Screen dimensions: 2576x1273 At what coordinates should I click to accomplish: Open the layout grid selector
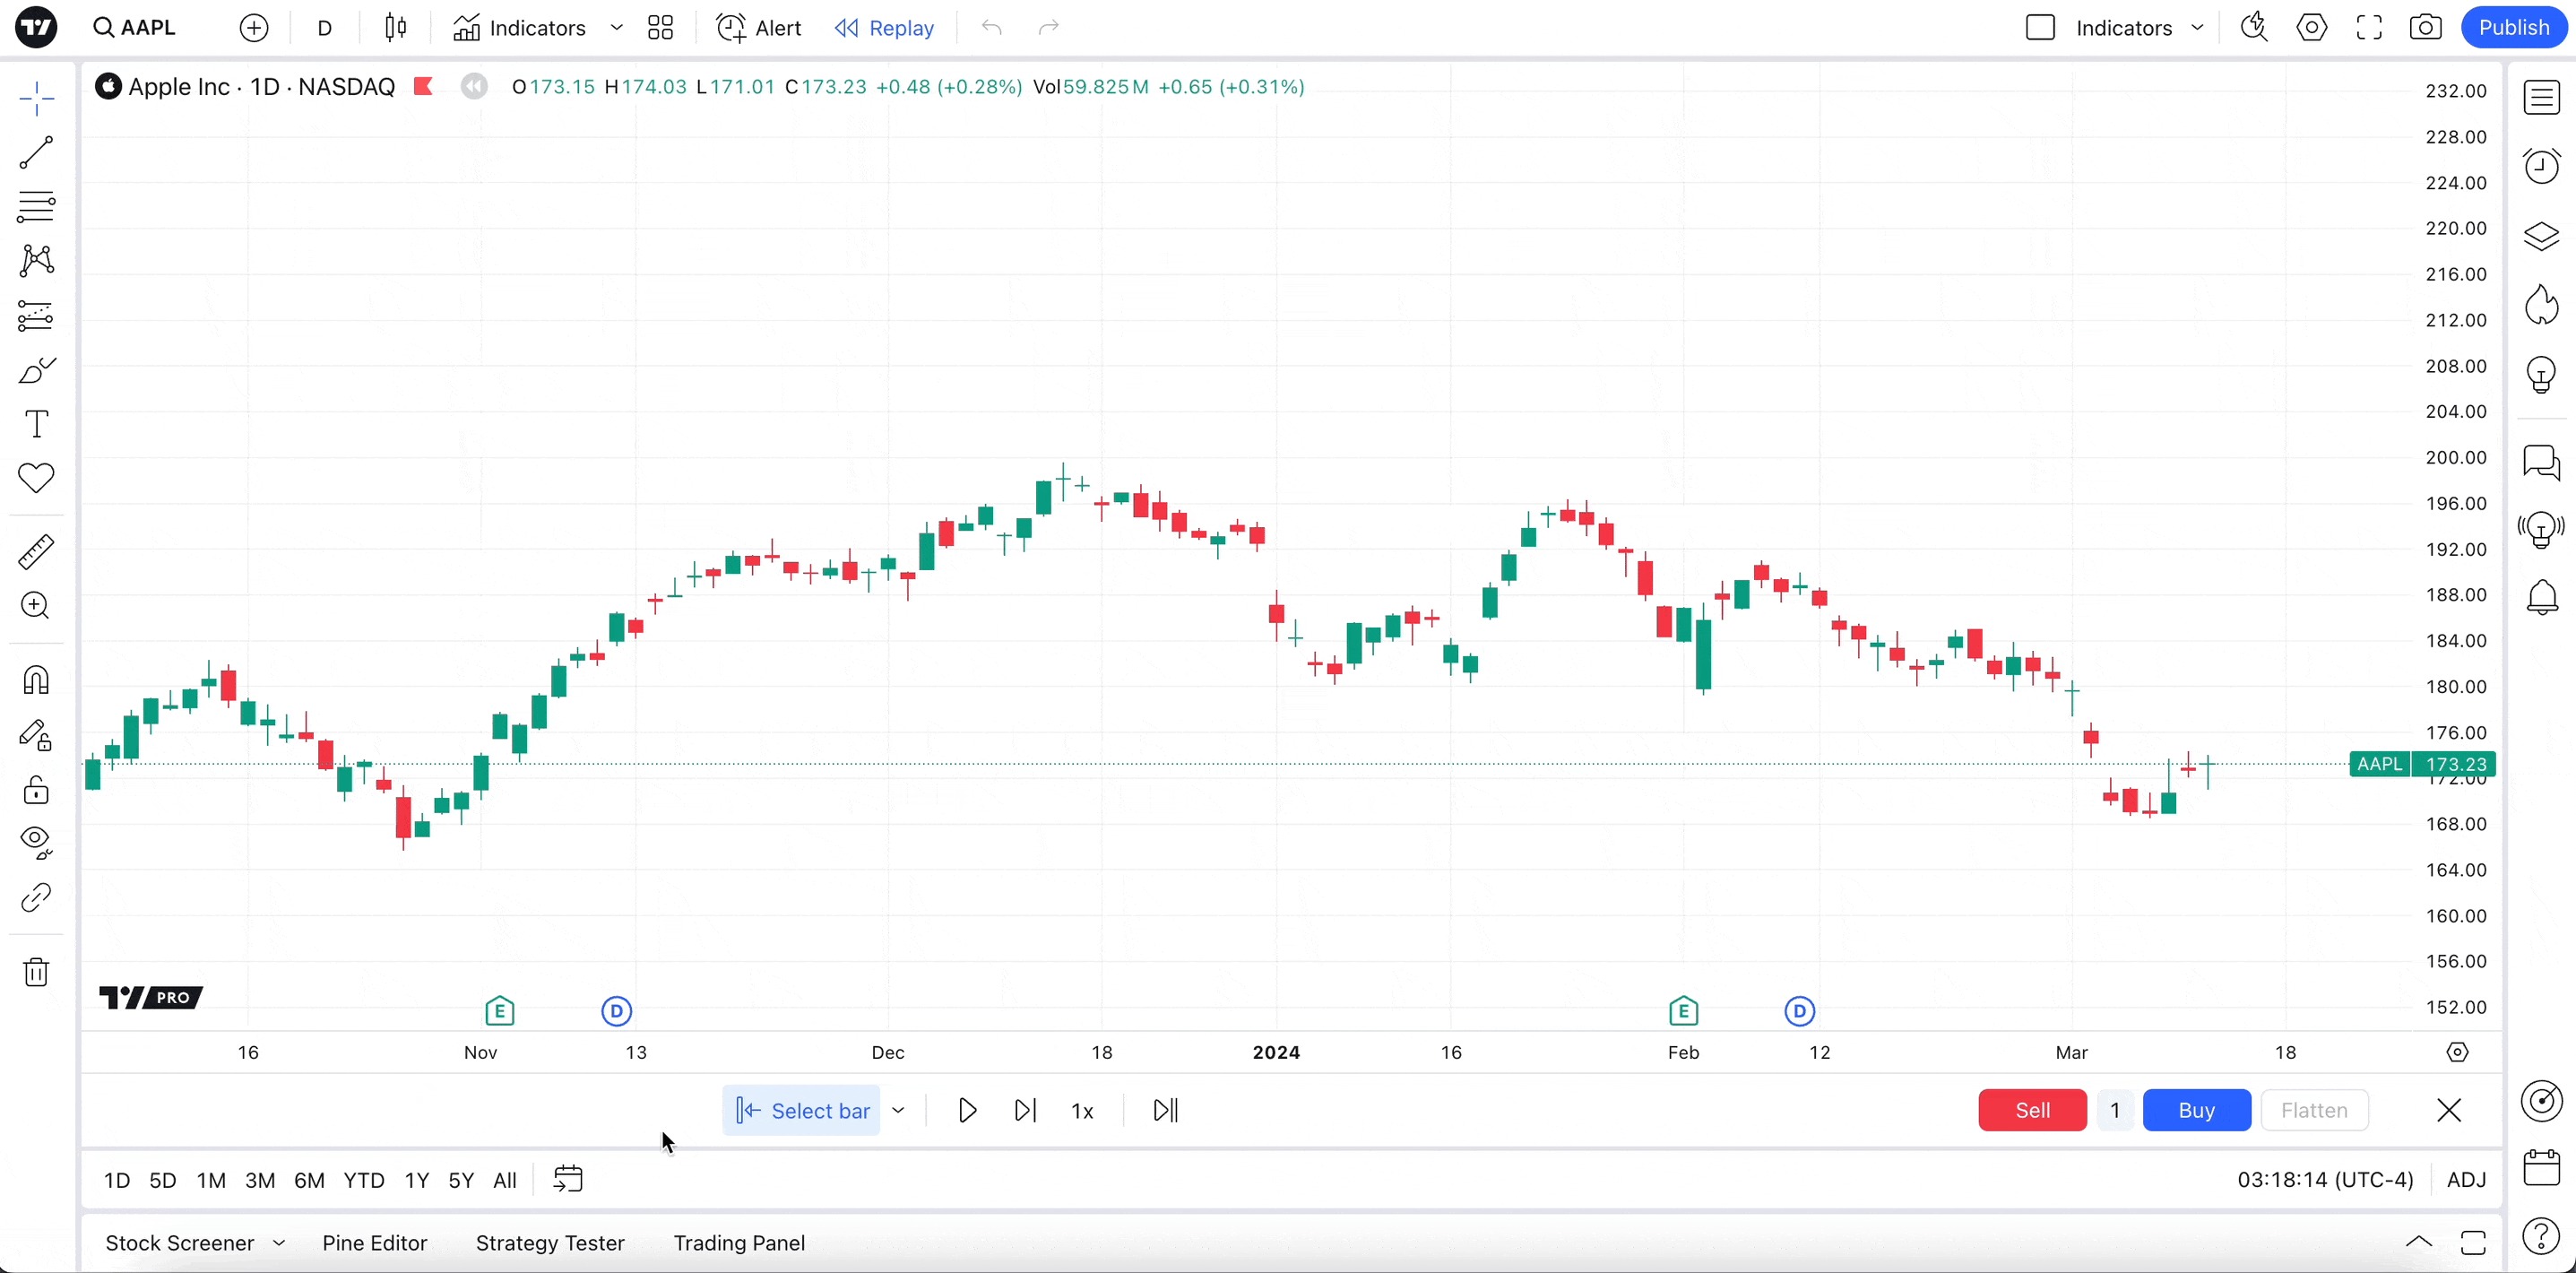[660, 28]
